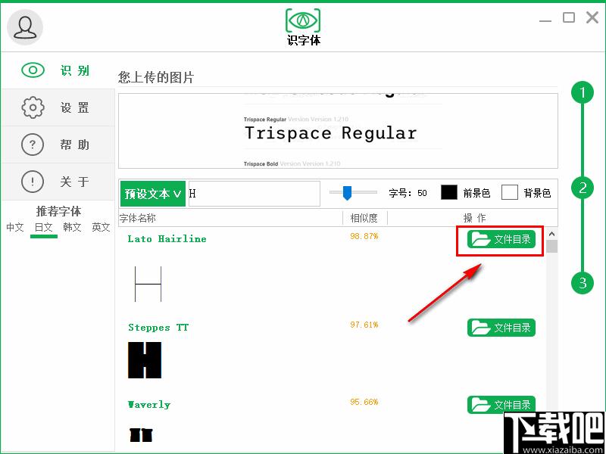
Task: Pick the white background color swatch
Action: click(x=510, y=192)
